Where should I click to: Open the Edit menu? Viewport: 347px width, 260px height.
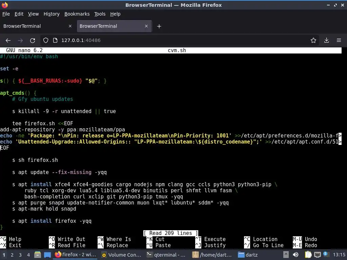click(x=19, y=14)
